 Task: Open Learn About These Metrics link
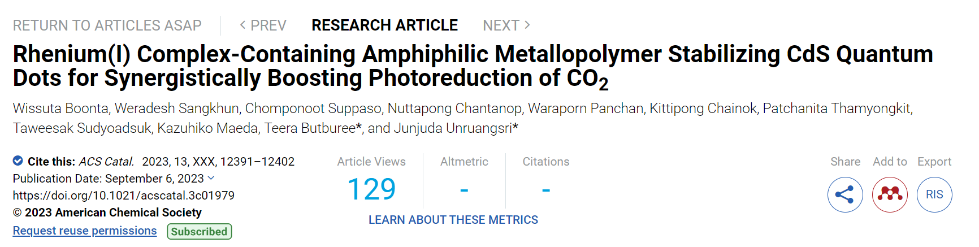(x=453, y=220)
